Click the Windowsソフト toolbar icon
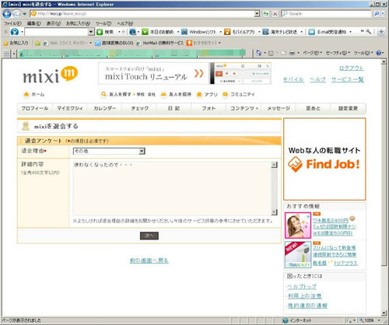 pyautogui.click(x=184, y=32)
